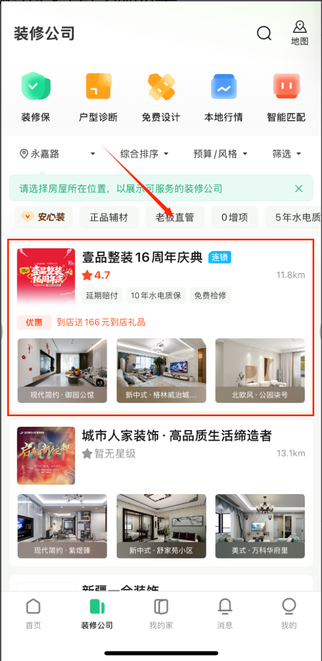Open the 户型诊断 icon
The image size is (322, 661).
click(x=98, y=86)
